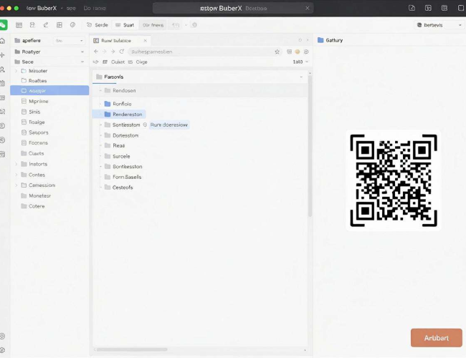Open the Surcele folder
Image resolution: width=466 pixels, height=358 pixels.
click(x=121, y=156)
